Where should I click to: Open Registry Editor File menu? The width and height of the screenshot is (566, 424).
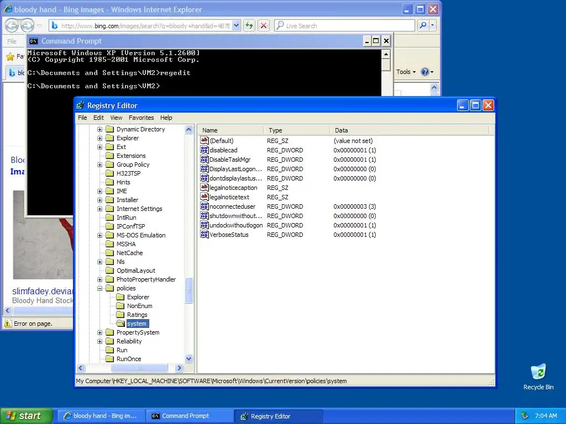(x=82, y=118)
